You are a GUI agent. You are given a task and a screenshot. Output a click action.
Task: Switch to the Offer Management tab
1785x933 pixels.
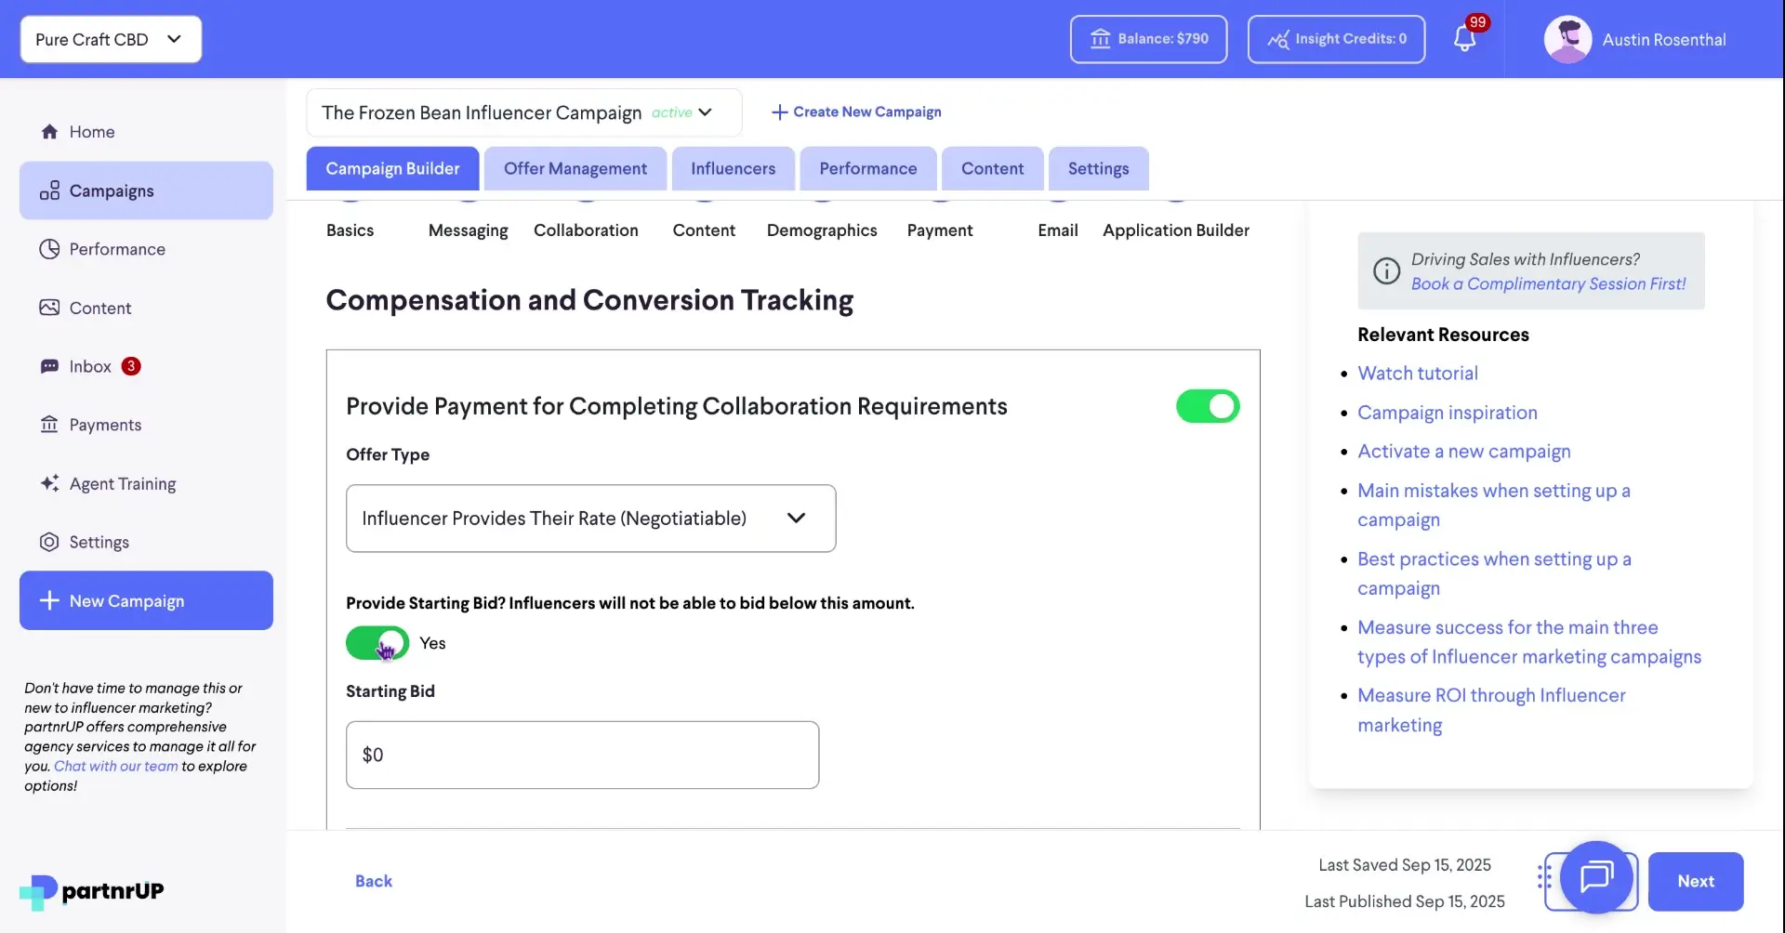click(575, 168)
